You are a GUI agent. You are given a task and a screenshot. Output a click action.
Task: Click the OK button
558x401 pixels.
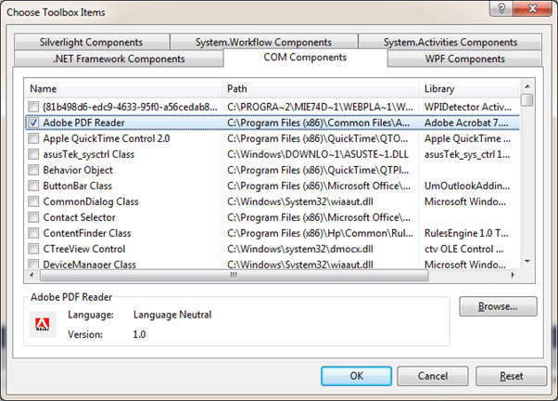click(x=356, y=376)
